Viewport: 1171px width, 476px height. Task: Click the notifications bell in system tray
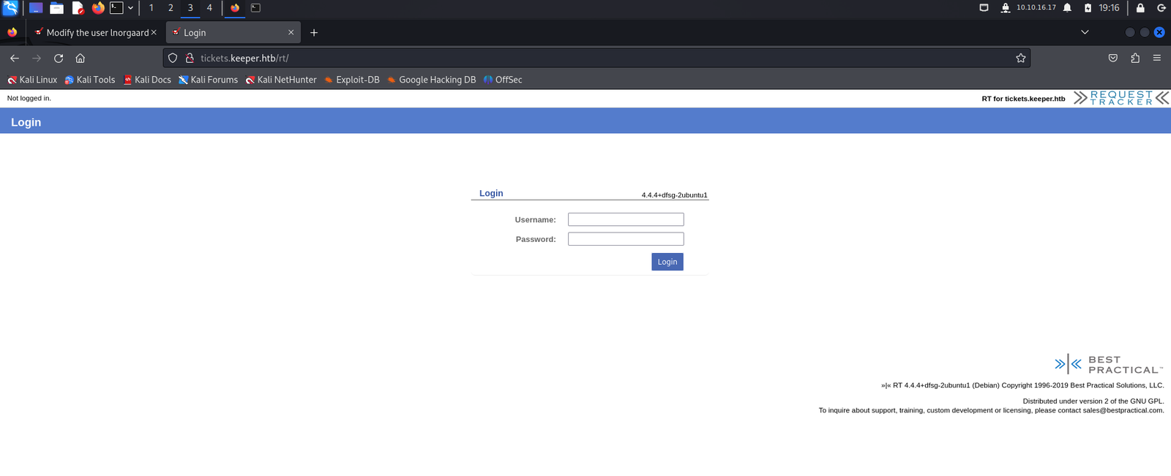[1067, 8]
